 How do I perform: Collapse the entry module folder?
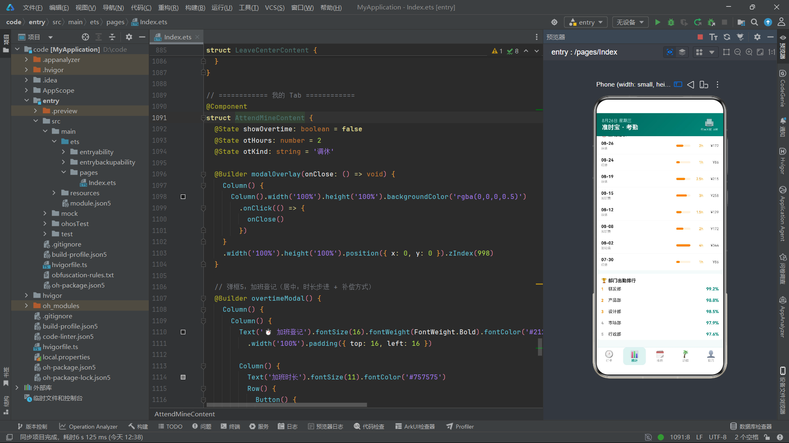coord(27,100)
